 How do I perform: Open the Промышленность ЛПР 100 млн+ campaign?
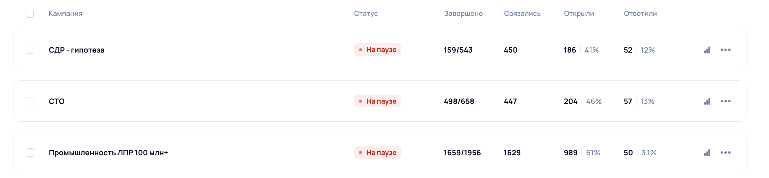coord(108,153)
